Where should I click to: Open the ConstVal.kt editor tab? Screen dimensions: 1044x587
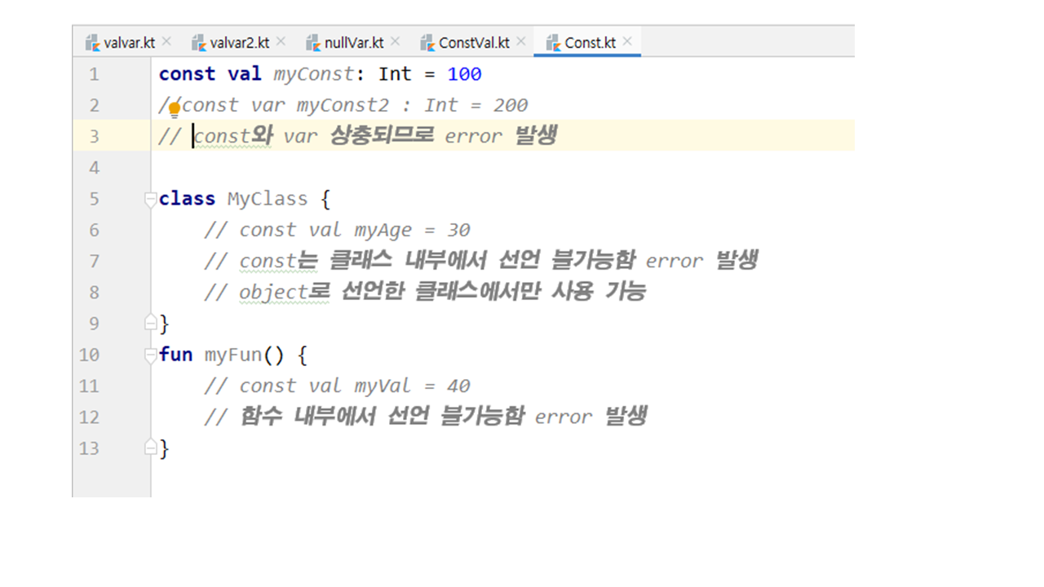[x=473, y=42]
